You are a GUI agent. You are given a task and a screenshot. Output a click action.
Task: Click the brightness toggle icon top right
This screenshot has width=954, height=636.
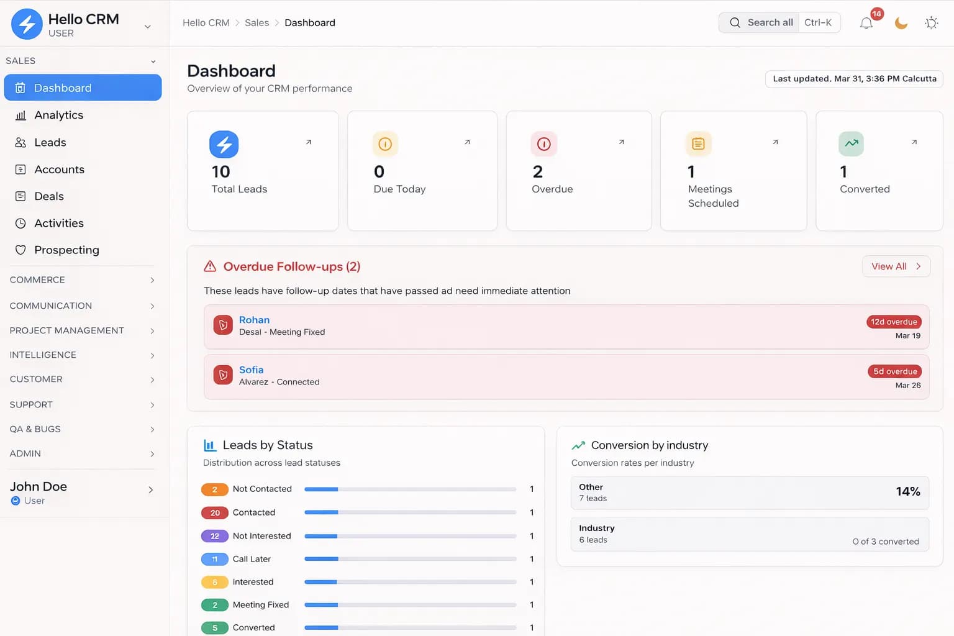(x=932, y=22)
